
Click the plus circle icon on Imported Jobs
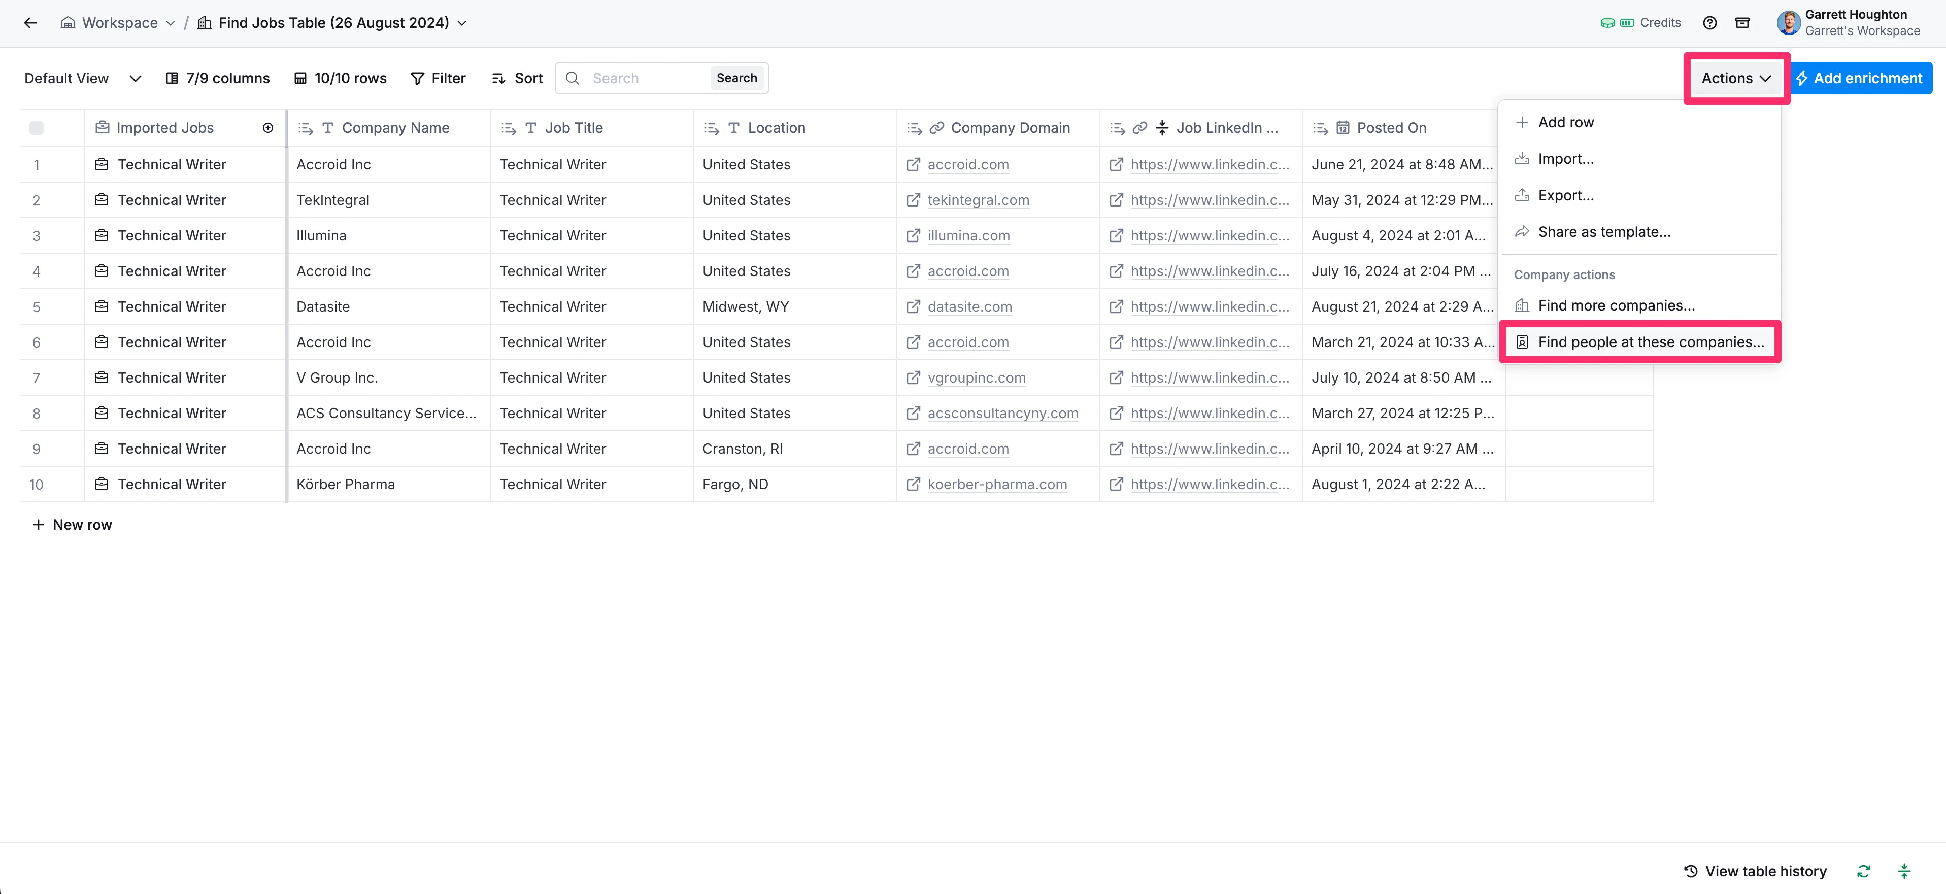point(267,128)
